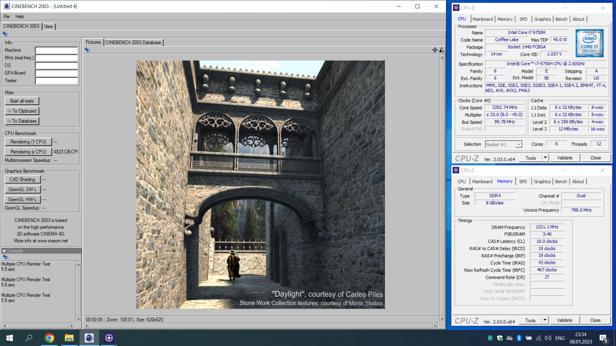This screenshot has height=346, width=616.
Task: Open the volume tray icon
Action: (548, 338)
